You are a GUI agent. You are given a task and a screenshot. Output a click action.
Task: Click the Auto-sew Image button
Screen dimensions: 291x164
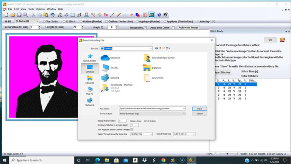coord(188,27)
